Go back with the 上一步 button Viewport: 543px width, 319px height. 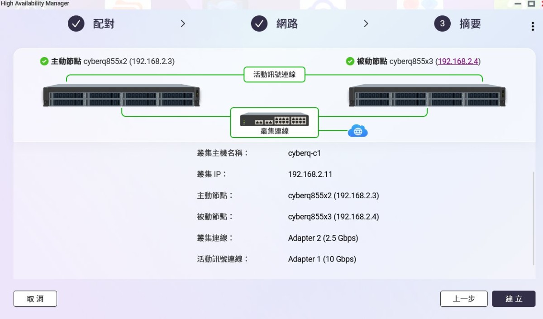tap(464, 299)
